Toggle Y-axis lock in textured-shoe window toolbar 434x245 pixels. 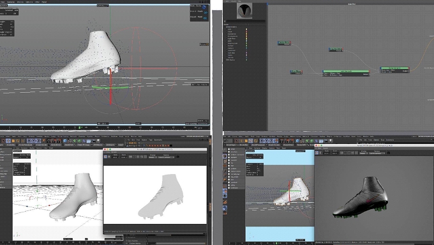267,141
